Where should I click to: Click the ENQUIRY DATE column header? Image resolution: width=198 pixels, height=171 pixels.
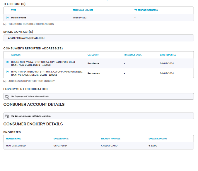[61, 139]
